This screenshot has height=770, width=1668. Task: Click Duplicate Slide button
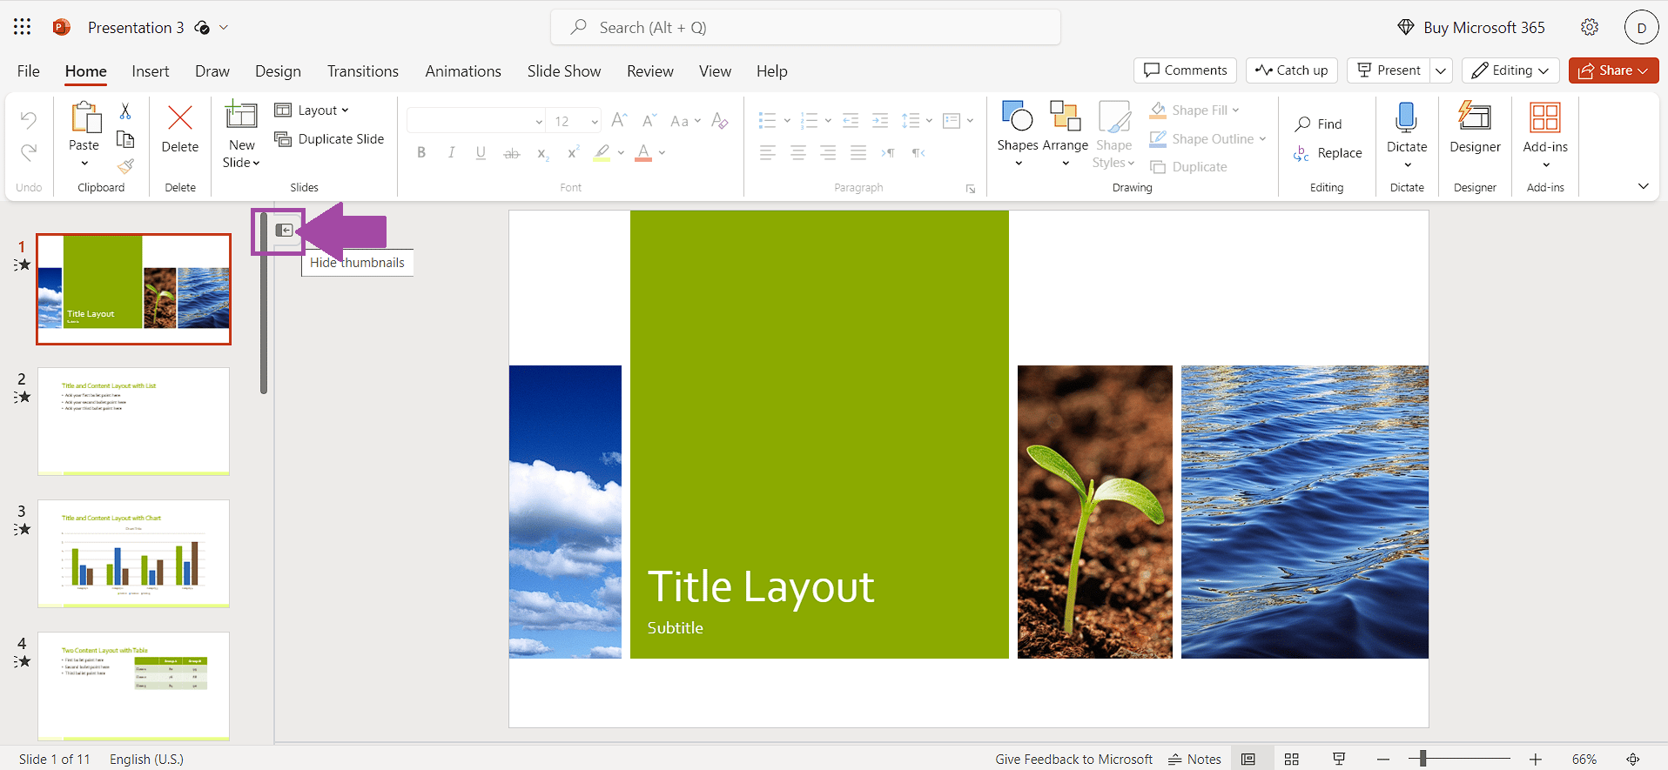(x=329, y=138)
